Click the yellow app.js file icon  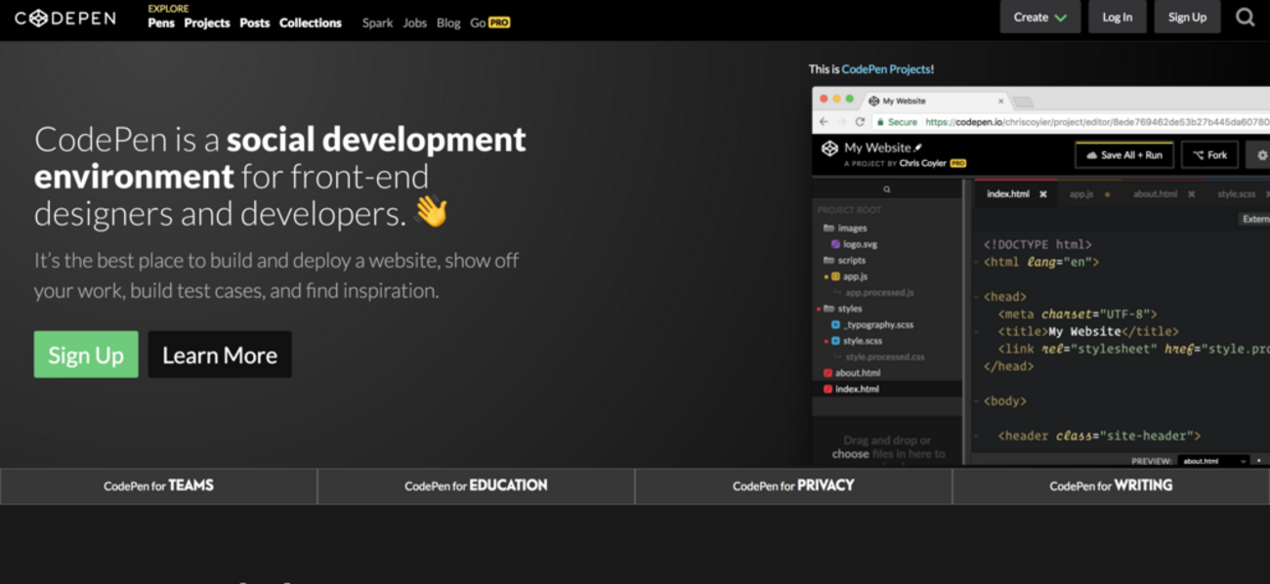[x=835, y=276]
